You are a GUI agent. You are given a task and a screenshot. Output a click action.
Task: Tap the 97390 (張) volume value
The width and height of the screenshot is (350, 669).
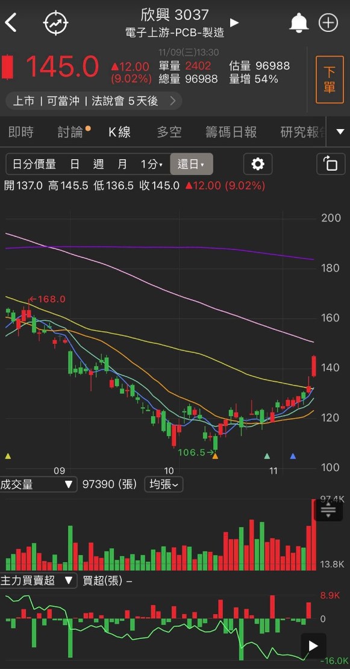(x=110, y=484)
